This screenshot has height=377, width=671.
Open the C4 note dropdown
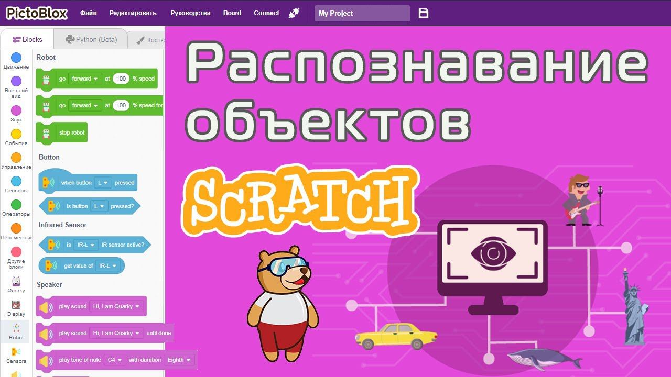point(115,360)
